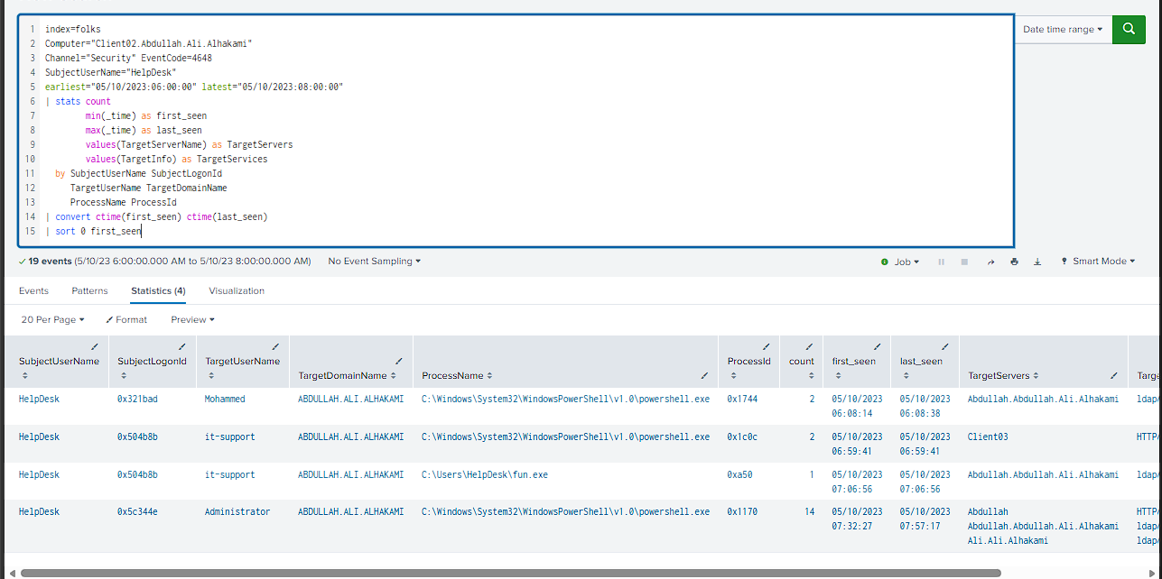The width and height of the screenshot is (1162, 579).
Task: Open the Format options
Action: (126, 319)
